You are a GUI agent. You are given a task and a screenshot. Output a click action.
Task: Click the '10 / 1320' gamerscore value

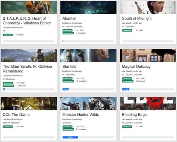point(80,30)
